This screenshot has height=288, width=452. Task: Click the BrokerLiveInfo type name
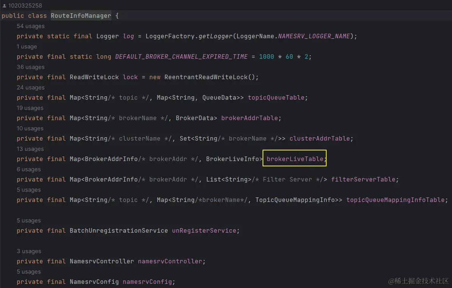[x=233, y=159]
